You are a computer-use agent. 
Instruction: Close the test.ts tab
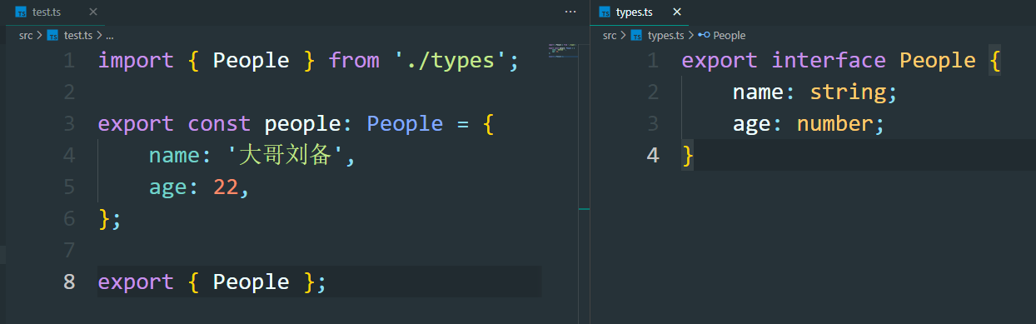tap(92, 12)
